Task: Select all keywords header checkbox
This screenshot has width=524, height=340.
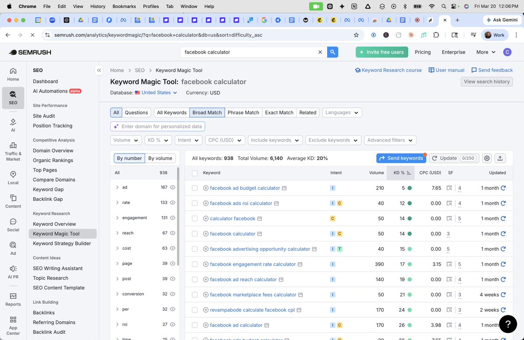Action: (x=195, y=173)
